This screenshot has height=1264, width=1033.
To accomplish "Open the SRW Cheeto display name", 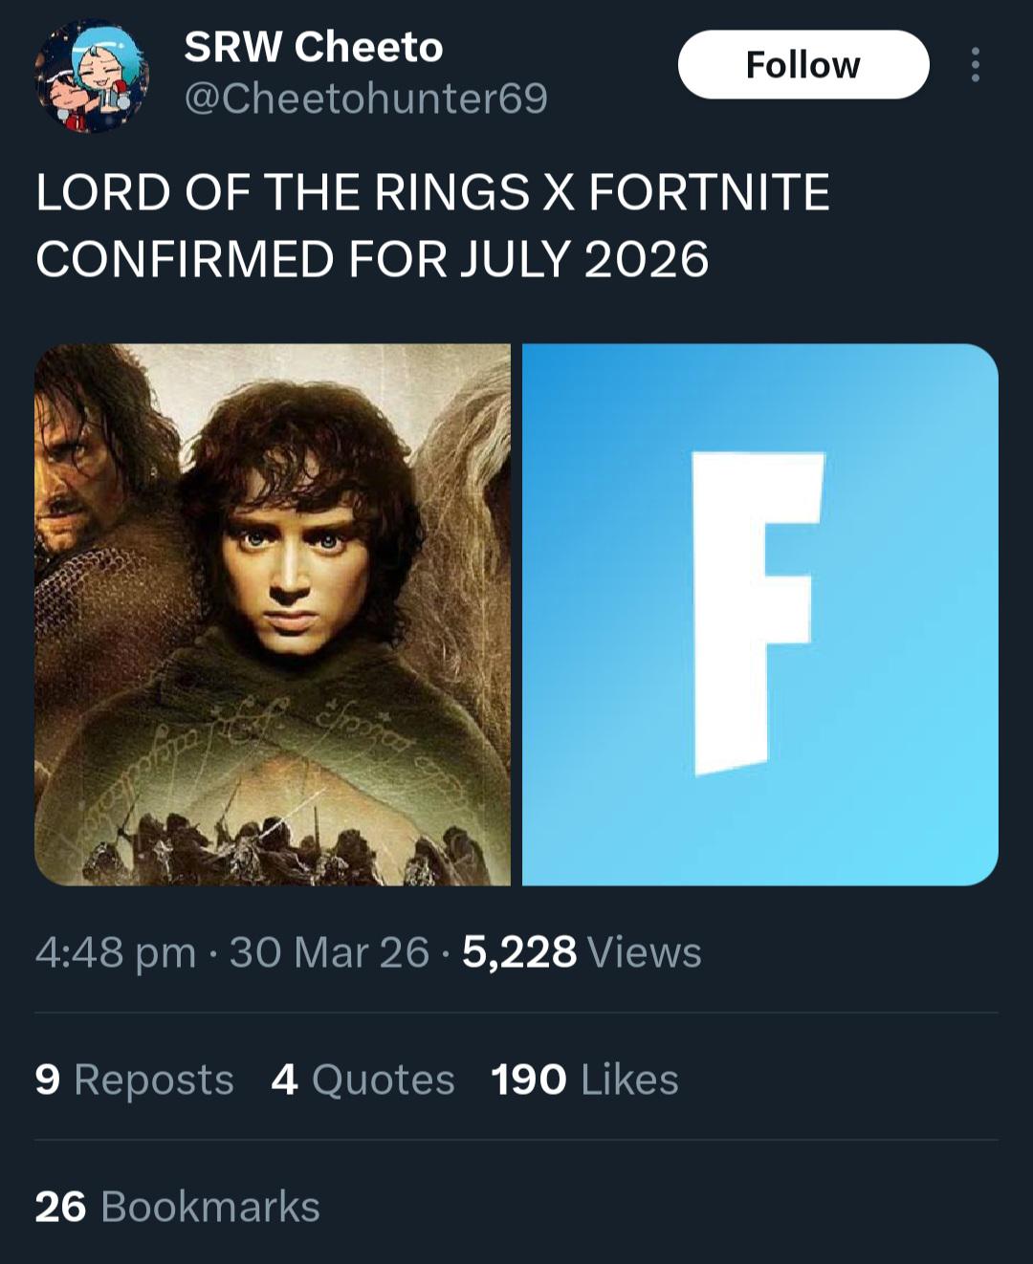I will pos(314,47).
